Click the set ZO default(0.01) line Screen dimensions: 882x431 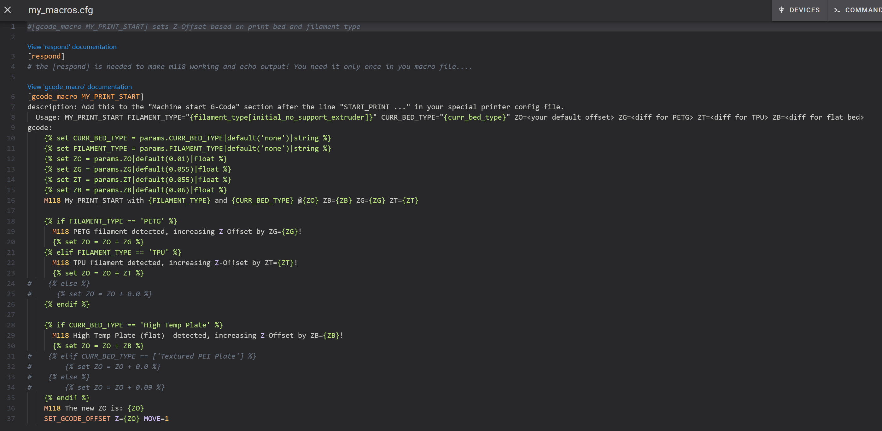click(x=135, y=159)
